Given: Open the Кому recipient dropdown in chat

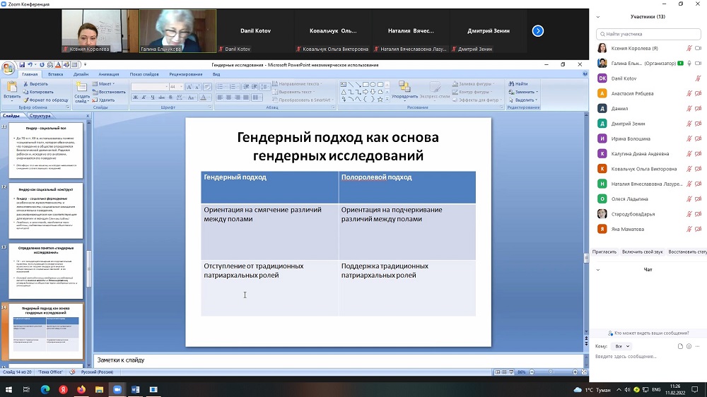Looking at the screenshot, I should coord(622,346).
